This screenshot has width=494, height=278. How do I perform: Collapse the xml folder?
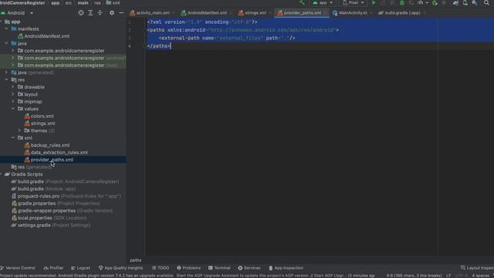[13, 137]
